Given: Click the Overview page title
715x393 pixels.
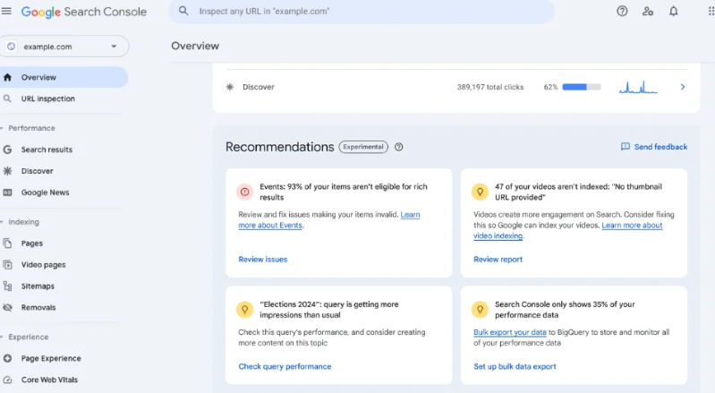Looking at the screenshot, I should click(195, 46).
